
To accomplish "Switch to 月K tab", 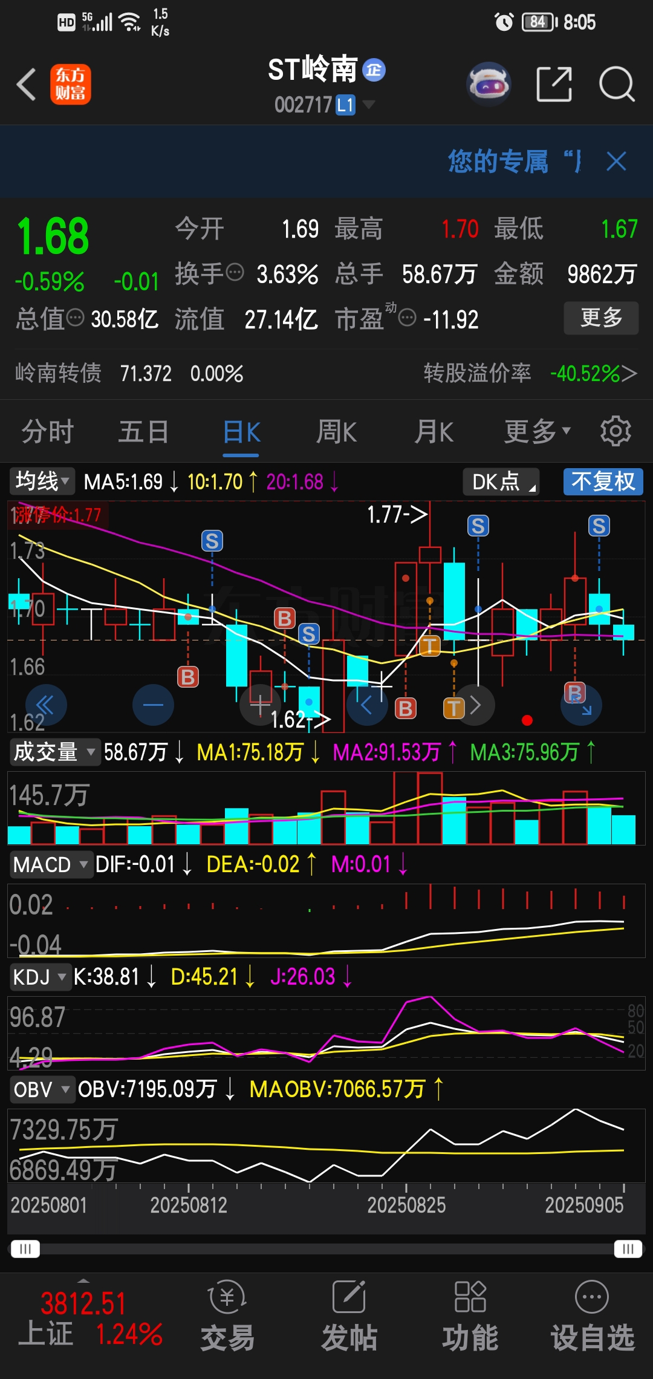I will [x=434, y=432].
